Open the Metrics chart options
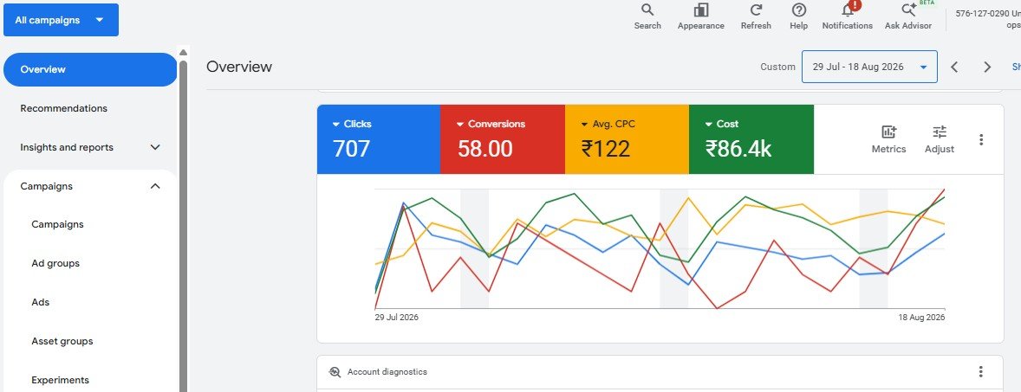The height and width of the screenshot is (392, 1021). (x=888, y=140)
